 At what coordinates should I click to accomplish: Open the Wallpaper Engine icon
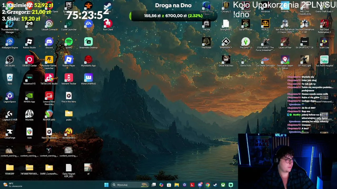coord(10,44)
